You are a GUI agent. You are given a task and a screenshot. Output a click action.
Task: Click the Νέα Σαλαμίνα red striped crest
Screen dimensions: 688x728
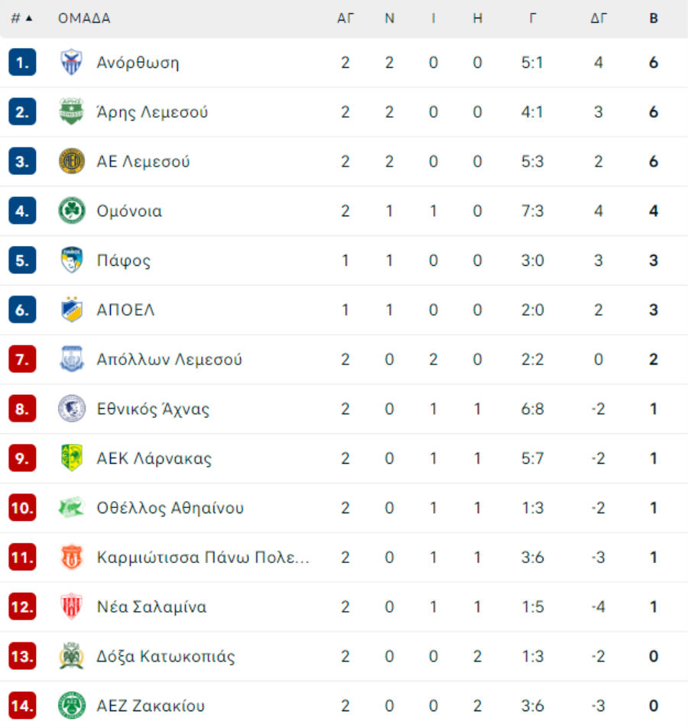(x=72, y=607)
